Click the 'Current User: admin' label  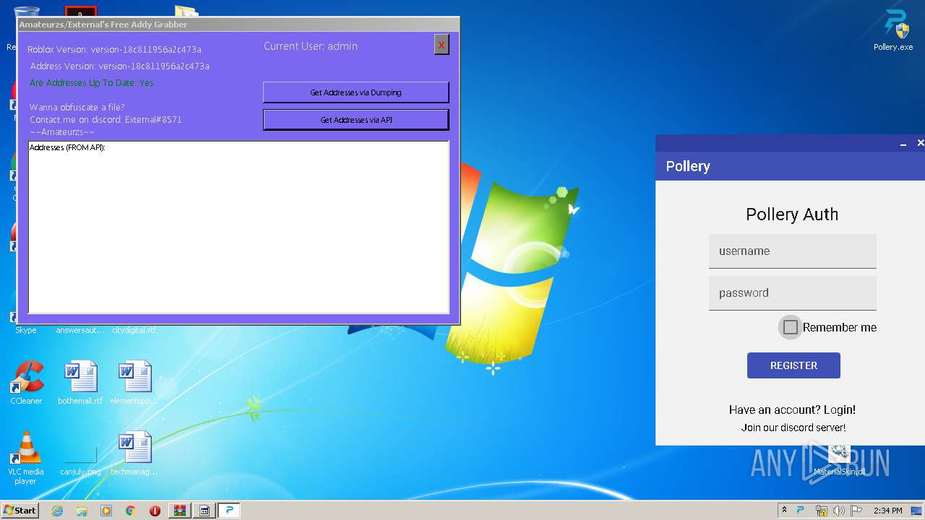coord(311,46)
